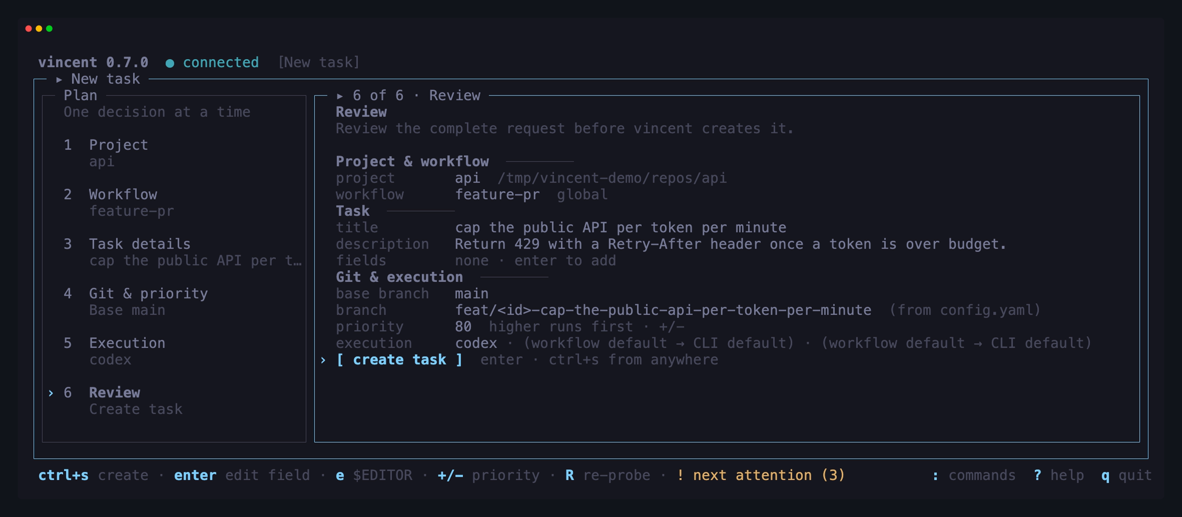This screenshot has width=1182, height=517.
Task: Activate the [ create task ] button
Action: pyautogui.click(x=399, y=360)
